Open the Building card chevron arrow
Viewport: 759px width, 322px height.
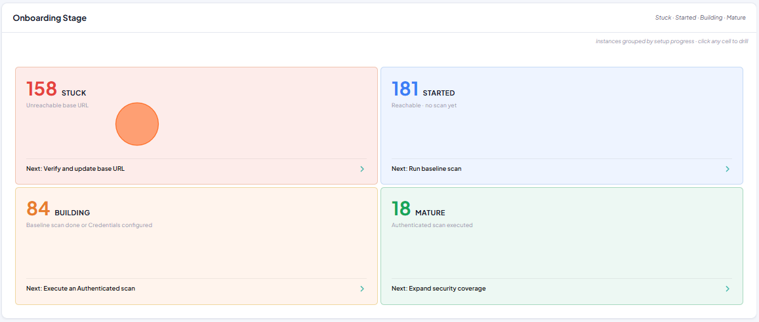tap(362, 289)
